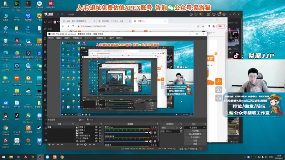Move scene down arrow in scenes panel
This screenshot has width=285, height=160.
point(62,145)
